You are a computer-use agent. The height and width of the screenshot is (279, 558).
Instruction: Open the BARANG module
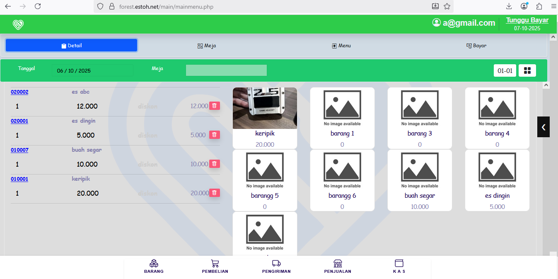[154, 266]
